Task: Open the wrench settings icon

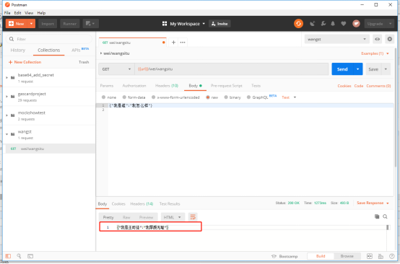Action: [x=323, y=24]
